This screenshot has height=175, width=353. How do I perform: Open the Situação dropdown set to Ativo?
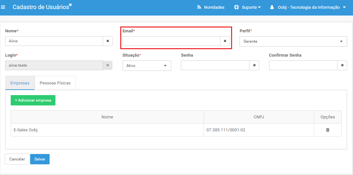click(147, 66)
